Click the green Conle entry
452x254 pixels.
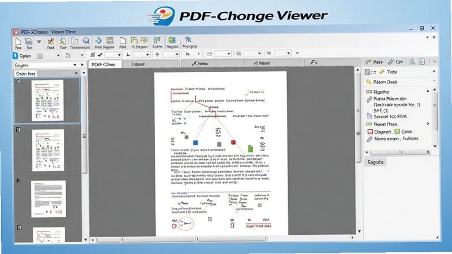403,132
